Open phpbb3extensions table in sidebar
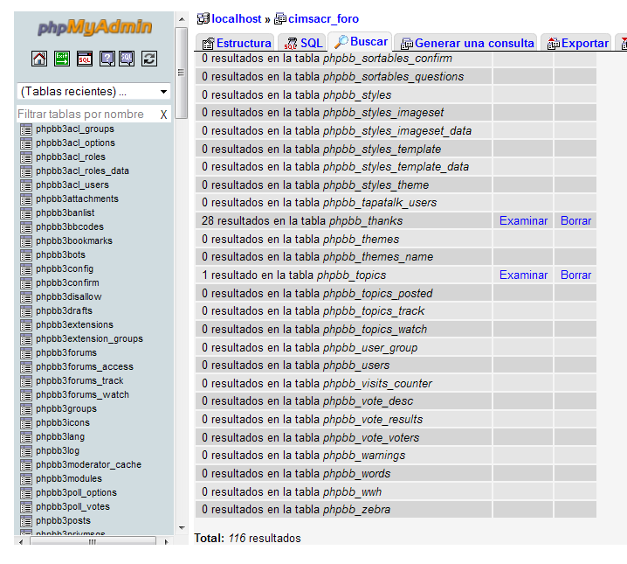 [74, 325]
